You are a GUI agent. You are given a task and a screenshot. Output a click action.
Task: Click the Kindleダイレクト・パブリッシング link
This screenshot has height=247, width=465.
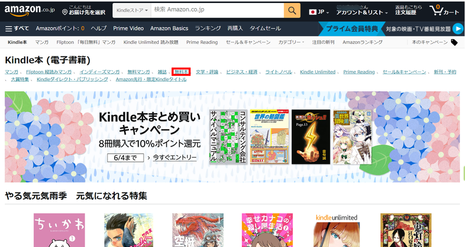click(x=72, y=79)
